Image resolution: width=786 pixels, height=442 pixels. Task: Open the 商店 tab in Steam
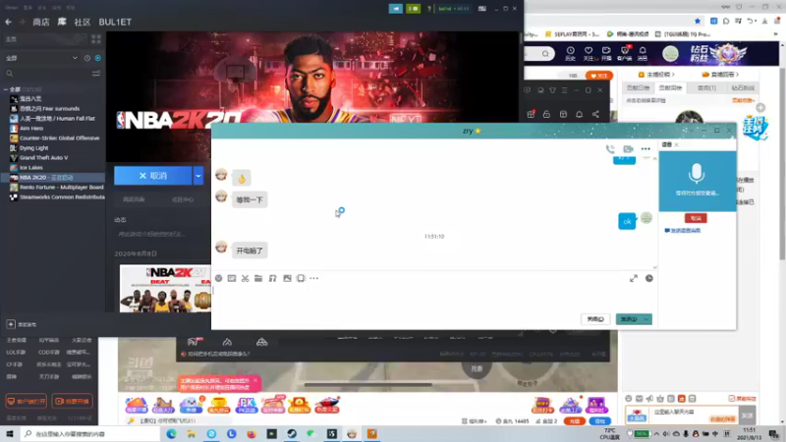40,22
